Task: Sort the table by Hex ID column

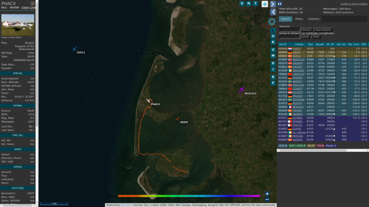Action: coord(283,44)
